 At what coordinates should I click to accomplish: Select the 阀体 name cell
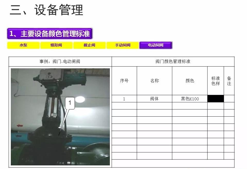(x=155, y=99)
